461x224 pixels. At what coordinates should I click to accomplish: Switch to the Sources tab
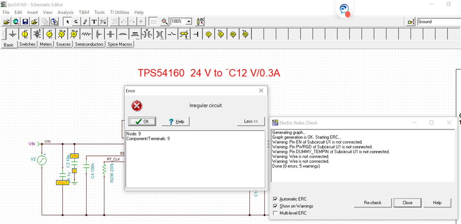tap(63, 44)
